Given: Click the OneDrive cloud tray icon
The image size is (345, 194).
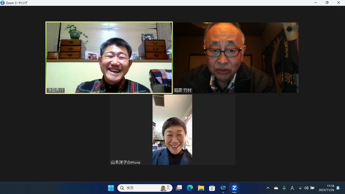Looking at the screenshot, I should (276, 188).
